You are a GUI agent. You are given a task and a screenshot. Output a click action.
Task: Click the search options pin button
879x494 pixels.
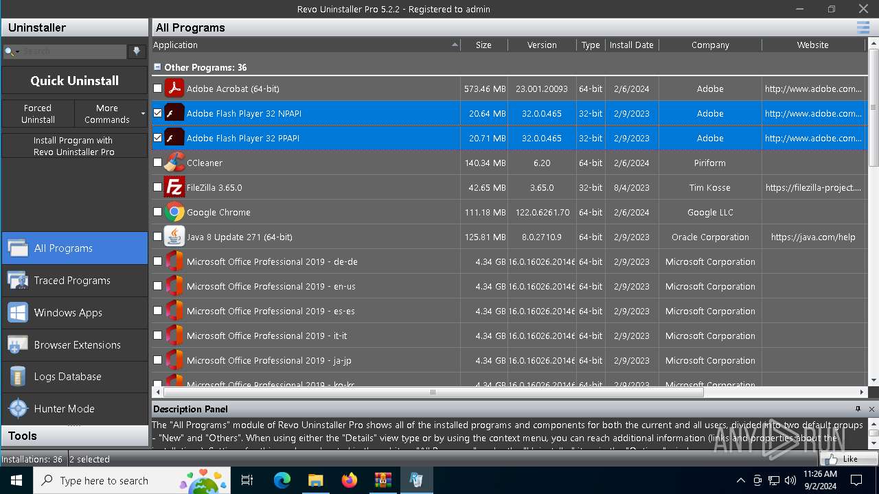click(x=137, y=51)
